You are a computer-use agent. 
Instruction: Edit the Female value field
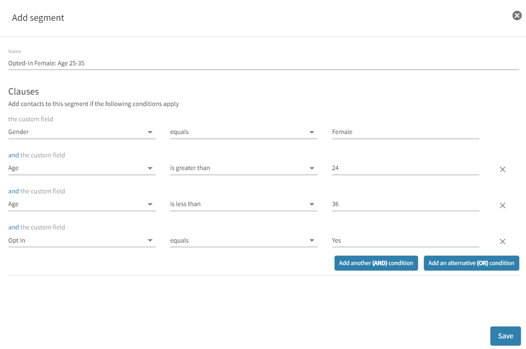[x=405, y=132]
